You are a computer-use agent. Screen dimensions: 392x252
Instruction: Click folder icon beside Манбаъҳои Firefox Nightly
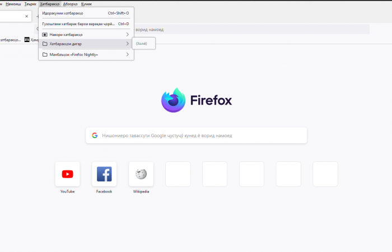click(45, 54)
